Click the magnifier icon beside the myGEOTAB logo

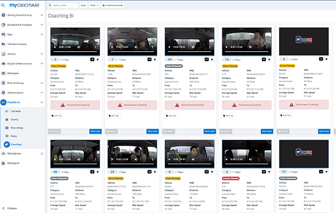coord(3,5)
